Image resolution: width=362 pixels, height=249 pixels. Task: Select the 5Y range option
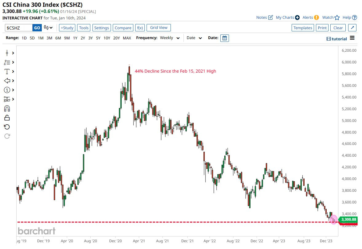(x=98, y=38)
